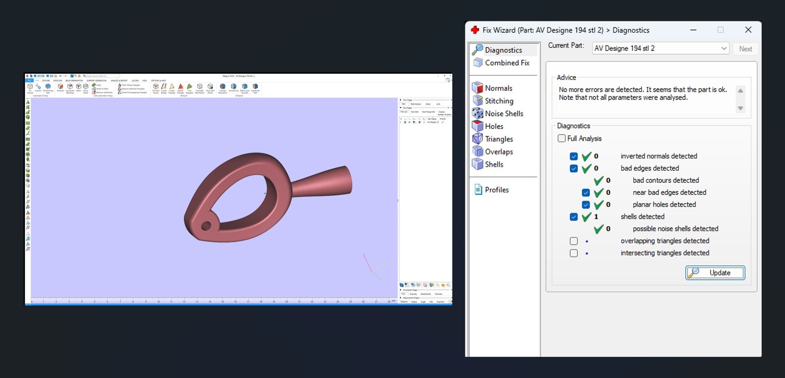This screenshot has width=785, height=378.
Task: Open Current Part dropdown
Action: pos(724,48)
